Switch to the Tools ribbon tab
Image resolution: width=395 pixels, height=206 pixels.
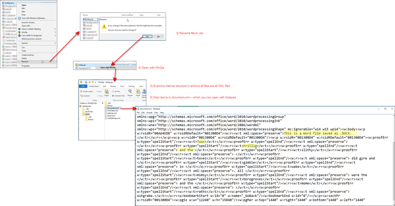[122, 86]
